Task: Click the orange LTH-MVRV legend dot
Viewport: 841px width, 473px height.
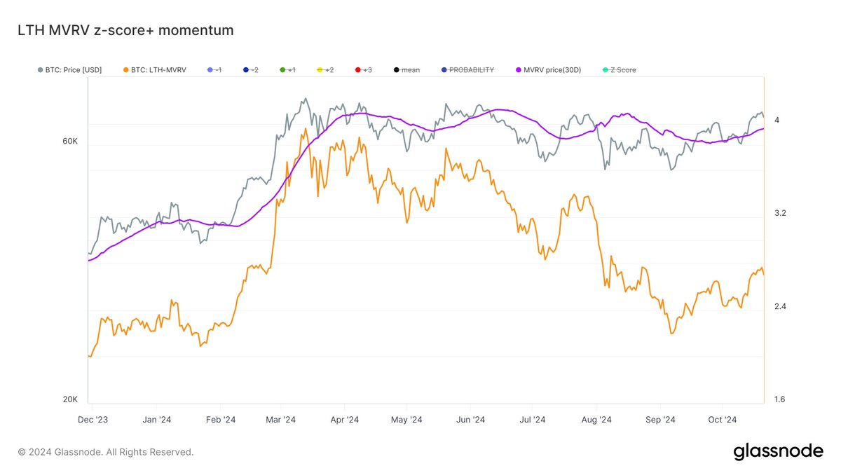Action: pyautogui.click(x=125, y=70)
